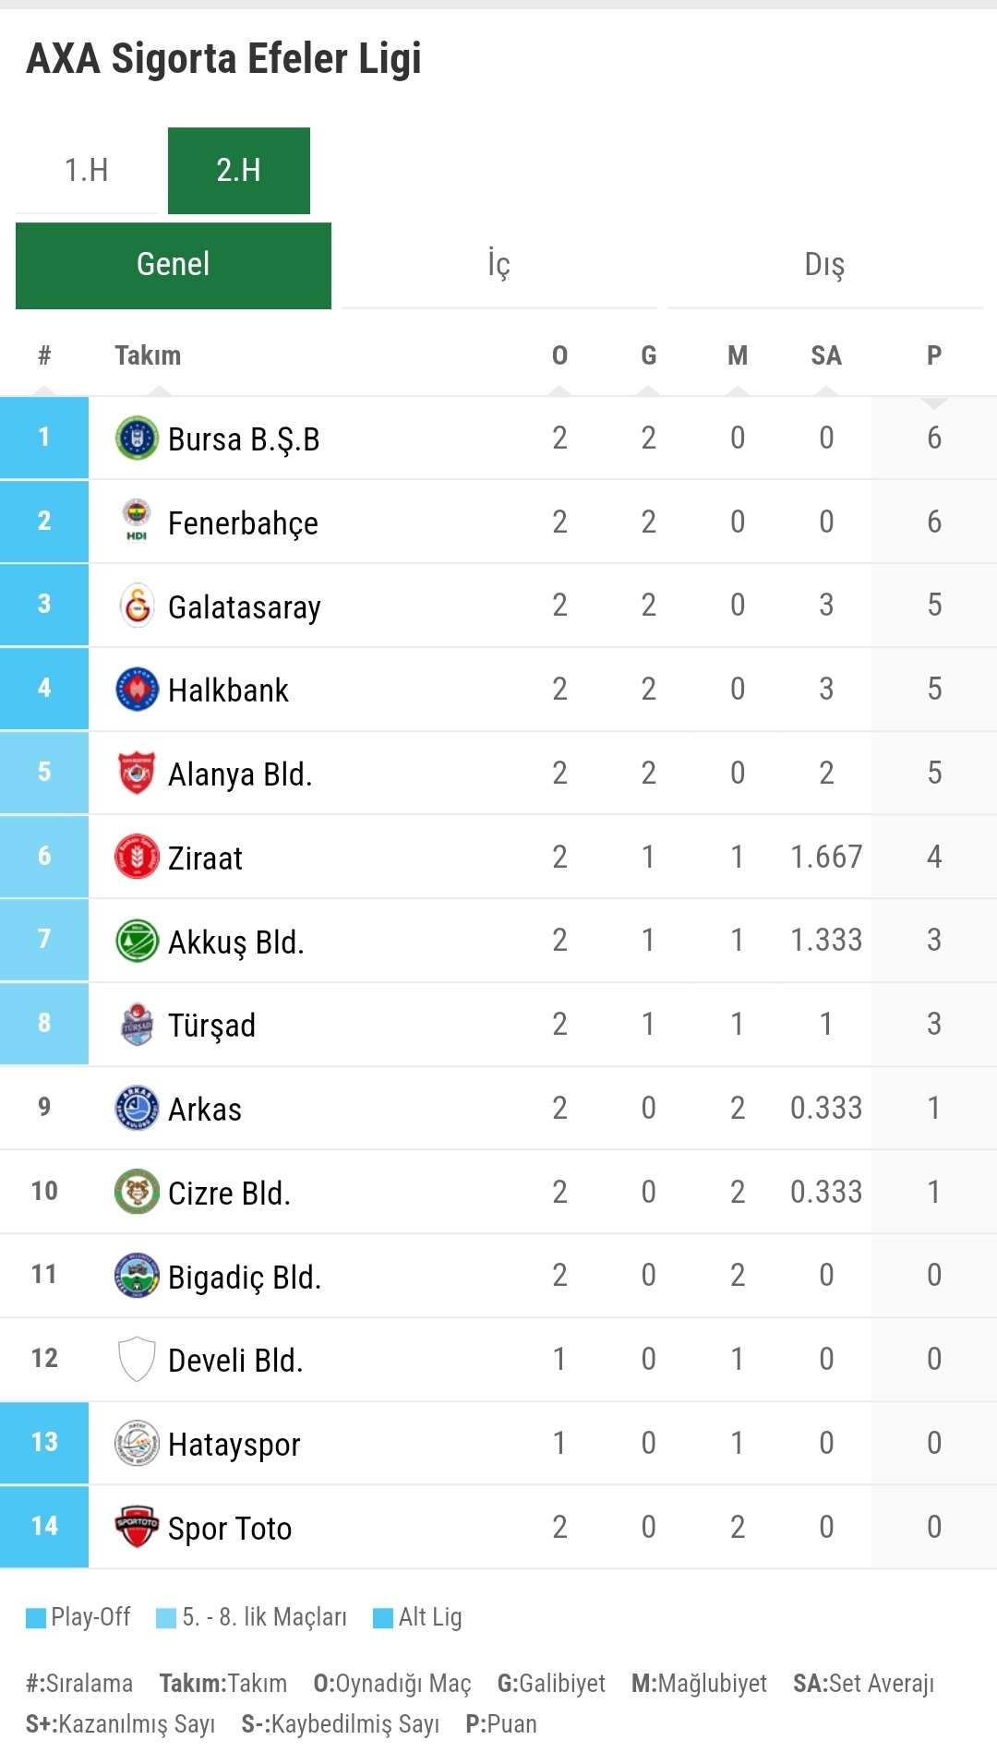The image size is (997, 1764).
Task: Open the Dış away standings
Action: pyautogui.click(x=824, y=265)
